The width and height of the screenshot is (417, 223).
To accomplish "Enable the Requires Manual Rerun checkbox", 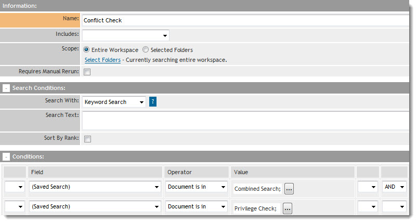I will tap(87, 72).
